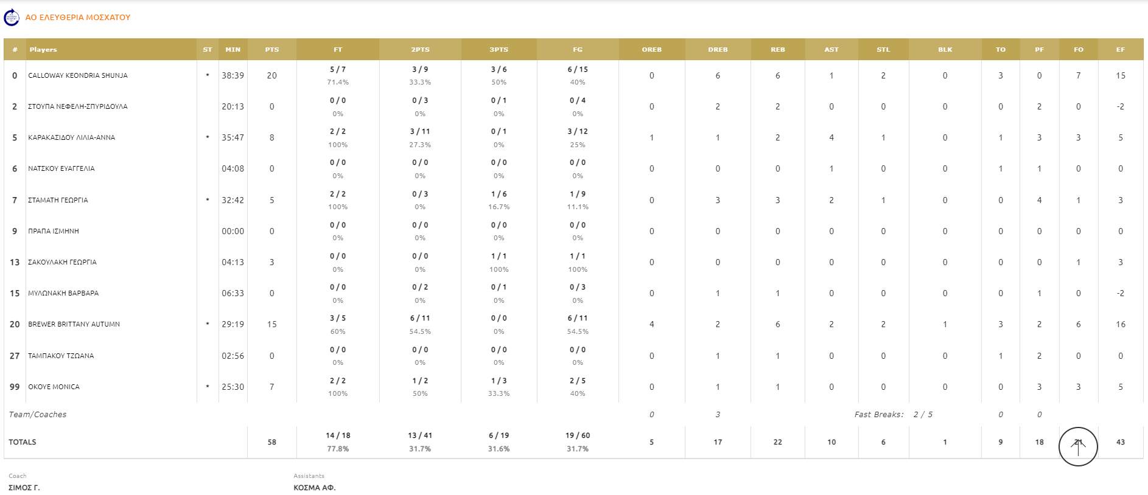Screen dimensions: 1148x495
Task: Open the ΑΟ ΕΛΕΥΘΕΡΙΑ ΜΟΣΧΑΤΟΥ team link
Action: pos(78,18)
